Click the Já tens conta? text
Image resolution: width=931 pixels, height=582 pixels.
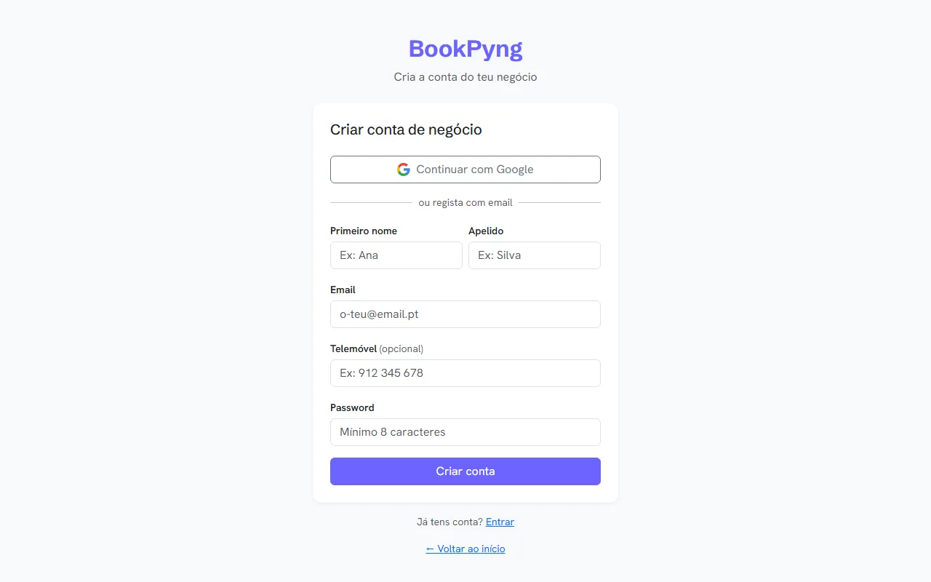(449, 522)
